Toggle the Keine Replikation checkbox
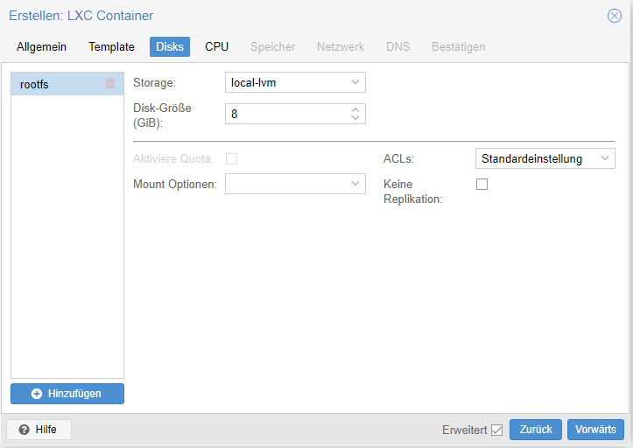The height and width of the screenshot is (448, 633). click(x=482, y=185)
